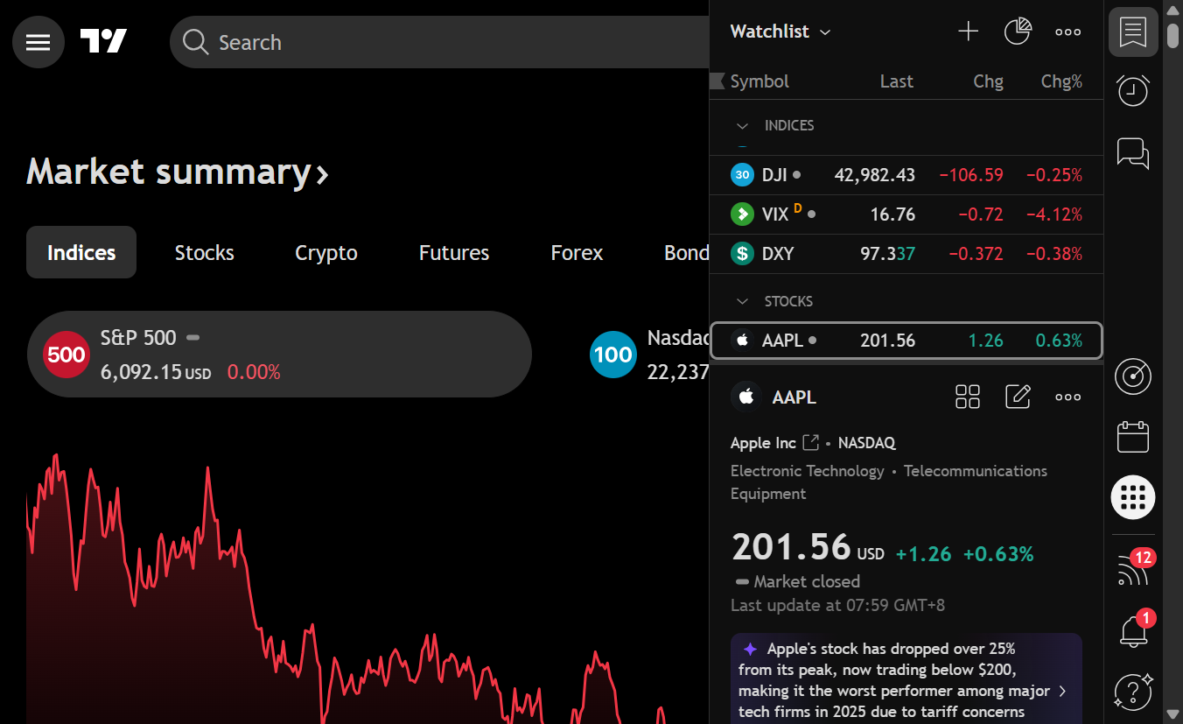
Task: Open the Calendar icon in sidebar
Action: [x=1133, y=437]
